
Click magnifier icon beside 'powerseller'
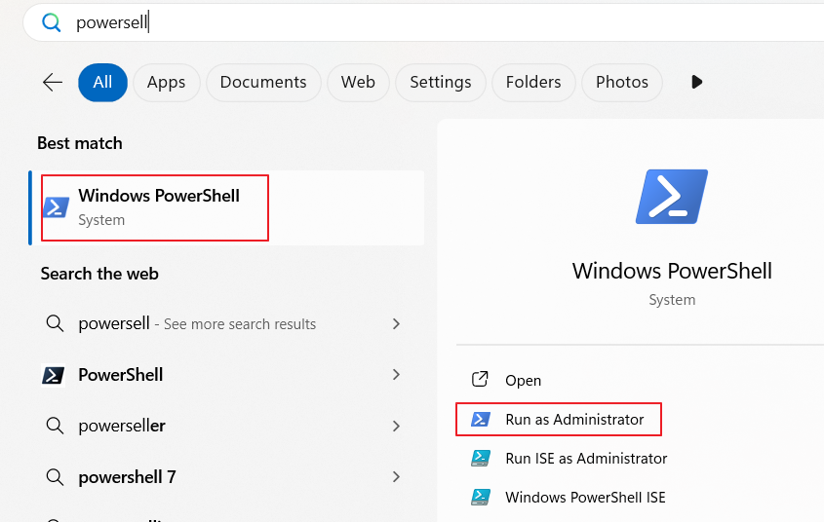(55, 426)
